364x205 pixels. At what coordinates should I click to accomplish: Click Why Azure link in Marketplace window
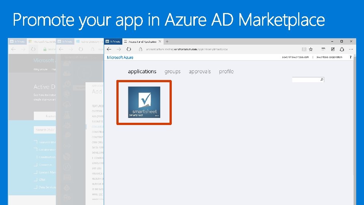point(41,70)
